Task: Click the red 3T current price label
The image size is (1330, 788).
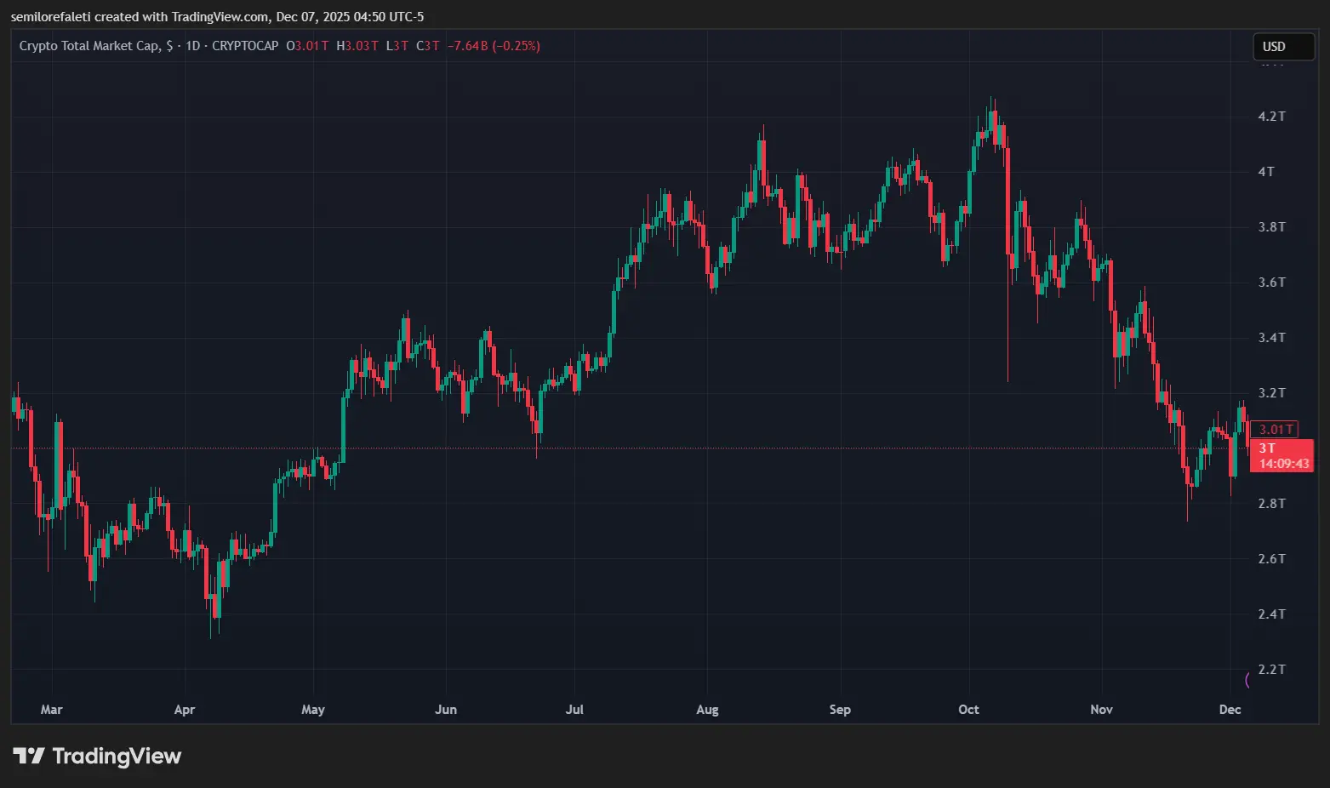Action: (x=1267, y=448)
